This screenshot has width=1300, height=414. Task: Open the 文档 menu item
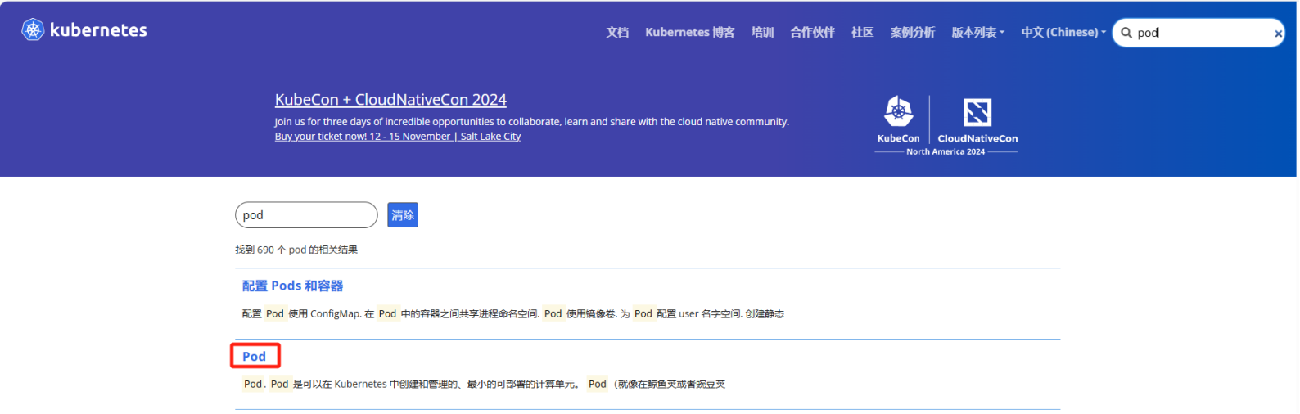pyautogui.click(x=617, y=32)
